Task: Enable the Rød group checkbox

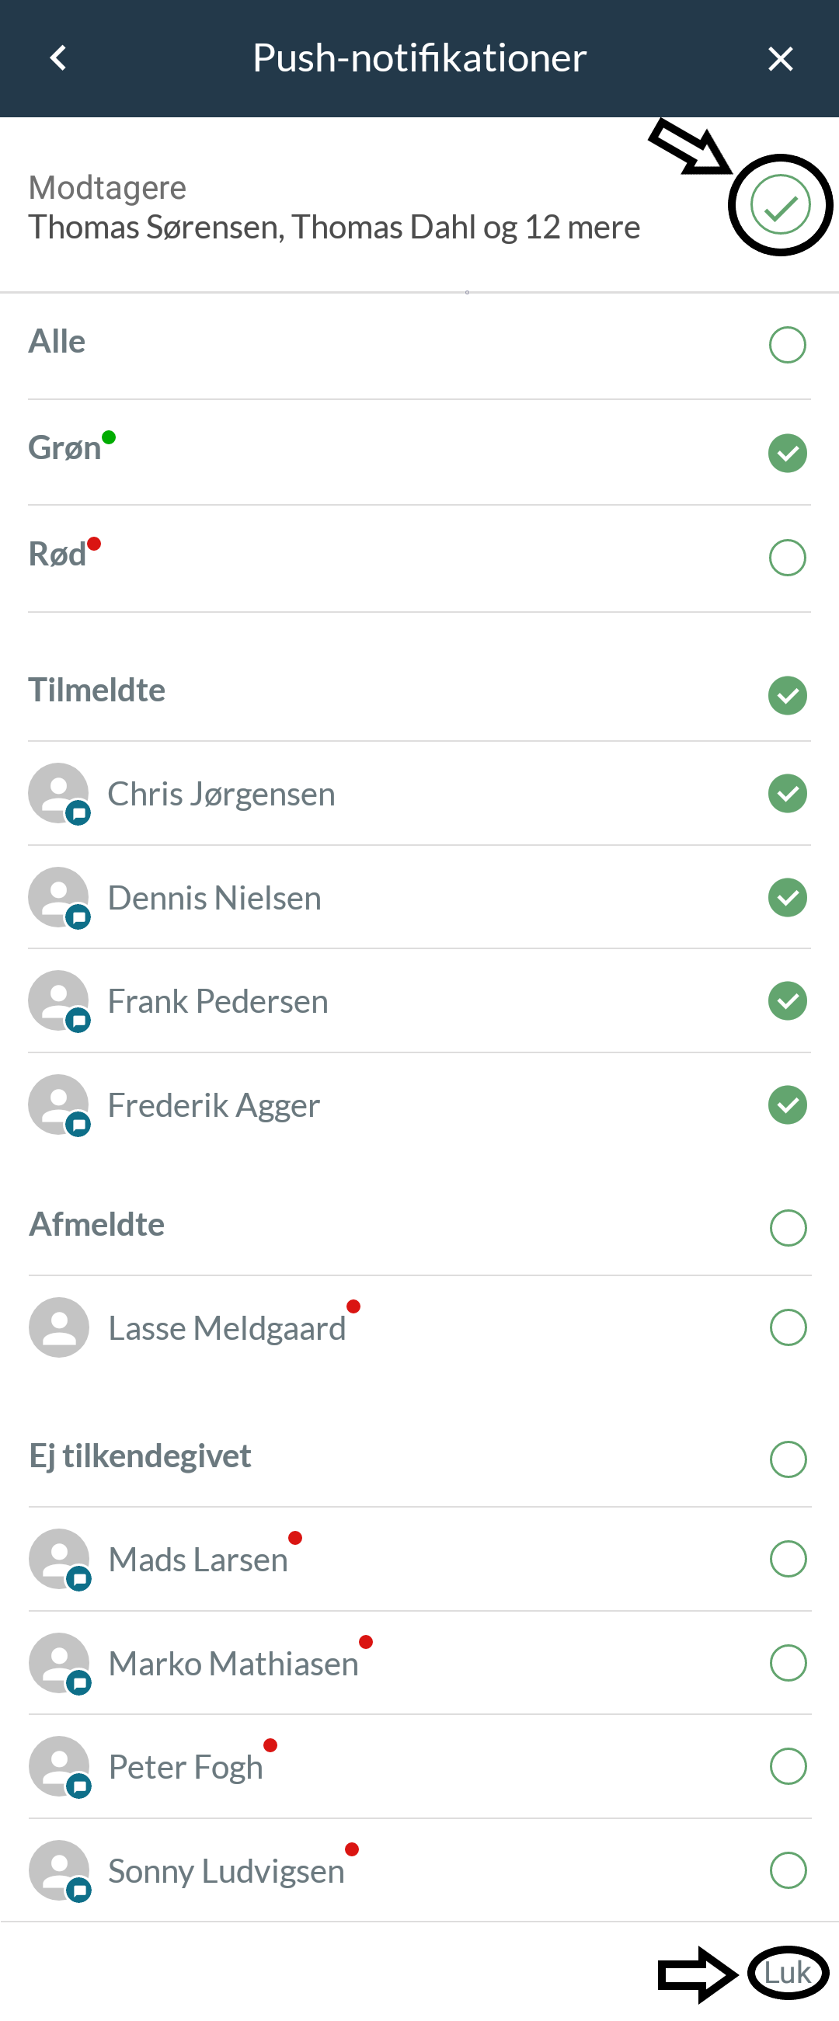Action: point(787,558)
